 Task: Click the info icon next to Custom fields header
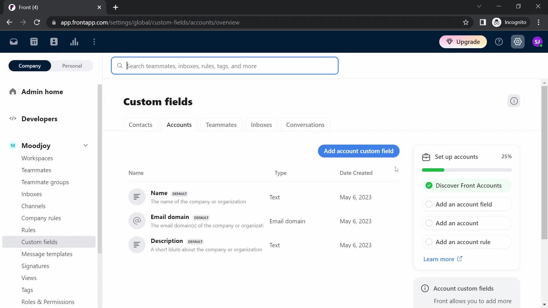514,101
